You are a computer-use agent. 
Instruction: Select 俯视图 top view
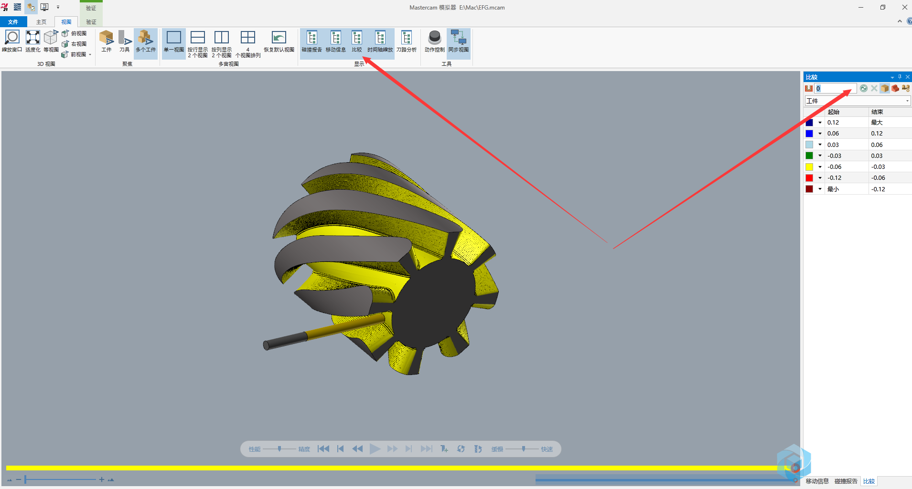[x=74, y=33]
